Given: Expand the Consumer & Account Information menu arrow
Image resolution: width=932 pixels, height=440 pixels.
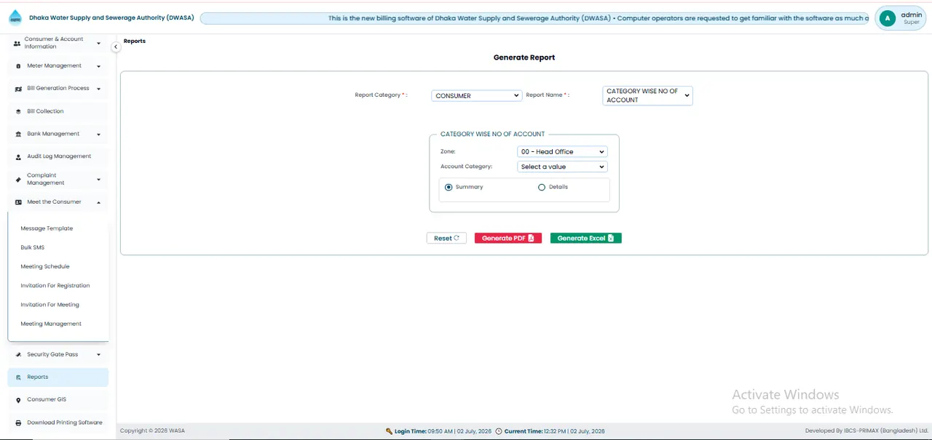Looking at the screenshot, I should point(99,44).
